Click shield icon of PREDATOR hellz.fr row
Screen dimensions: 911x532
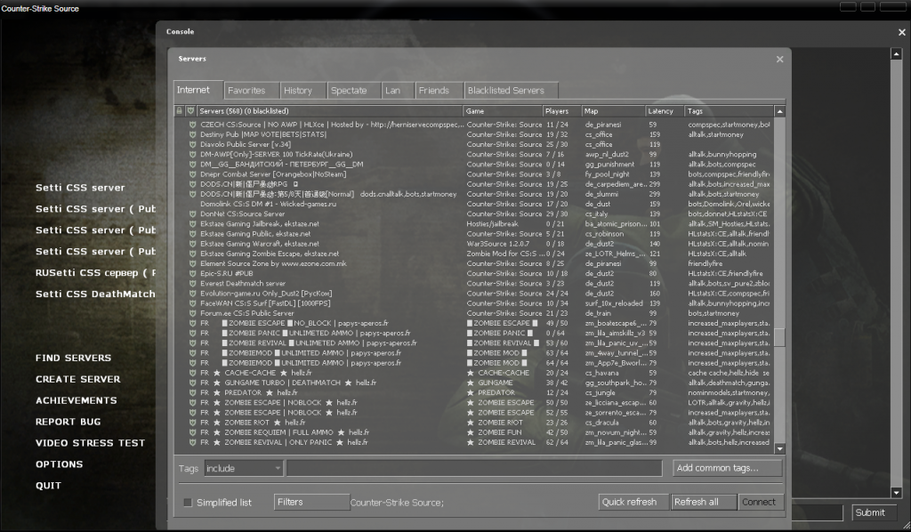pos(192,392)
